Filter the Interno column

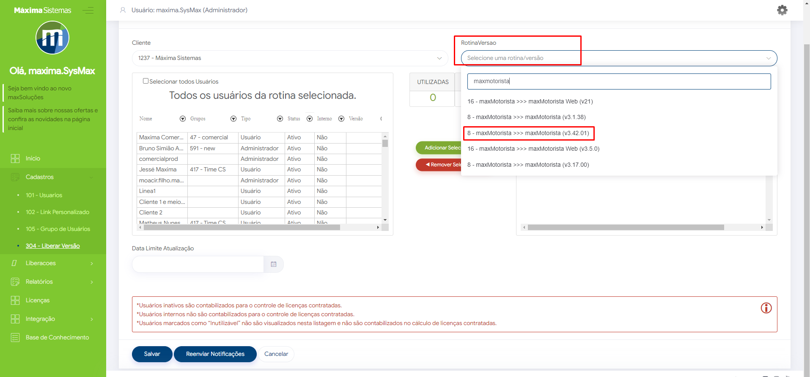341,119
